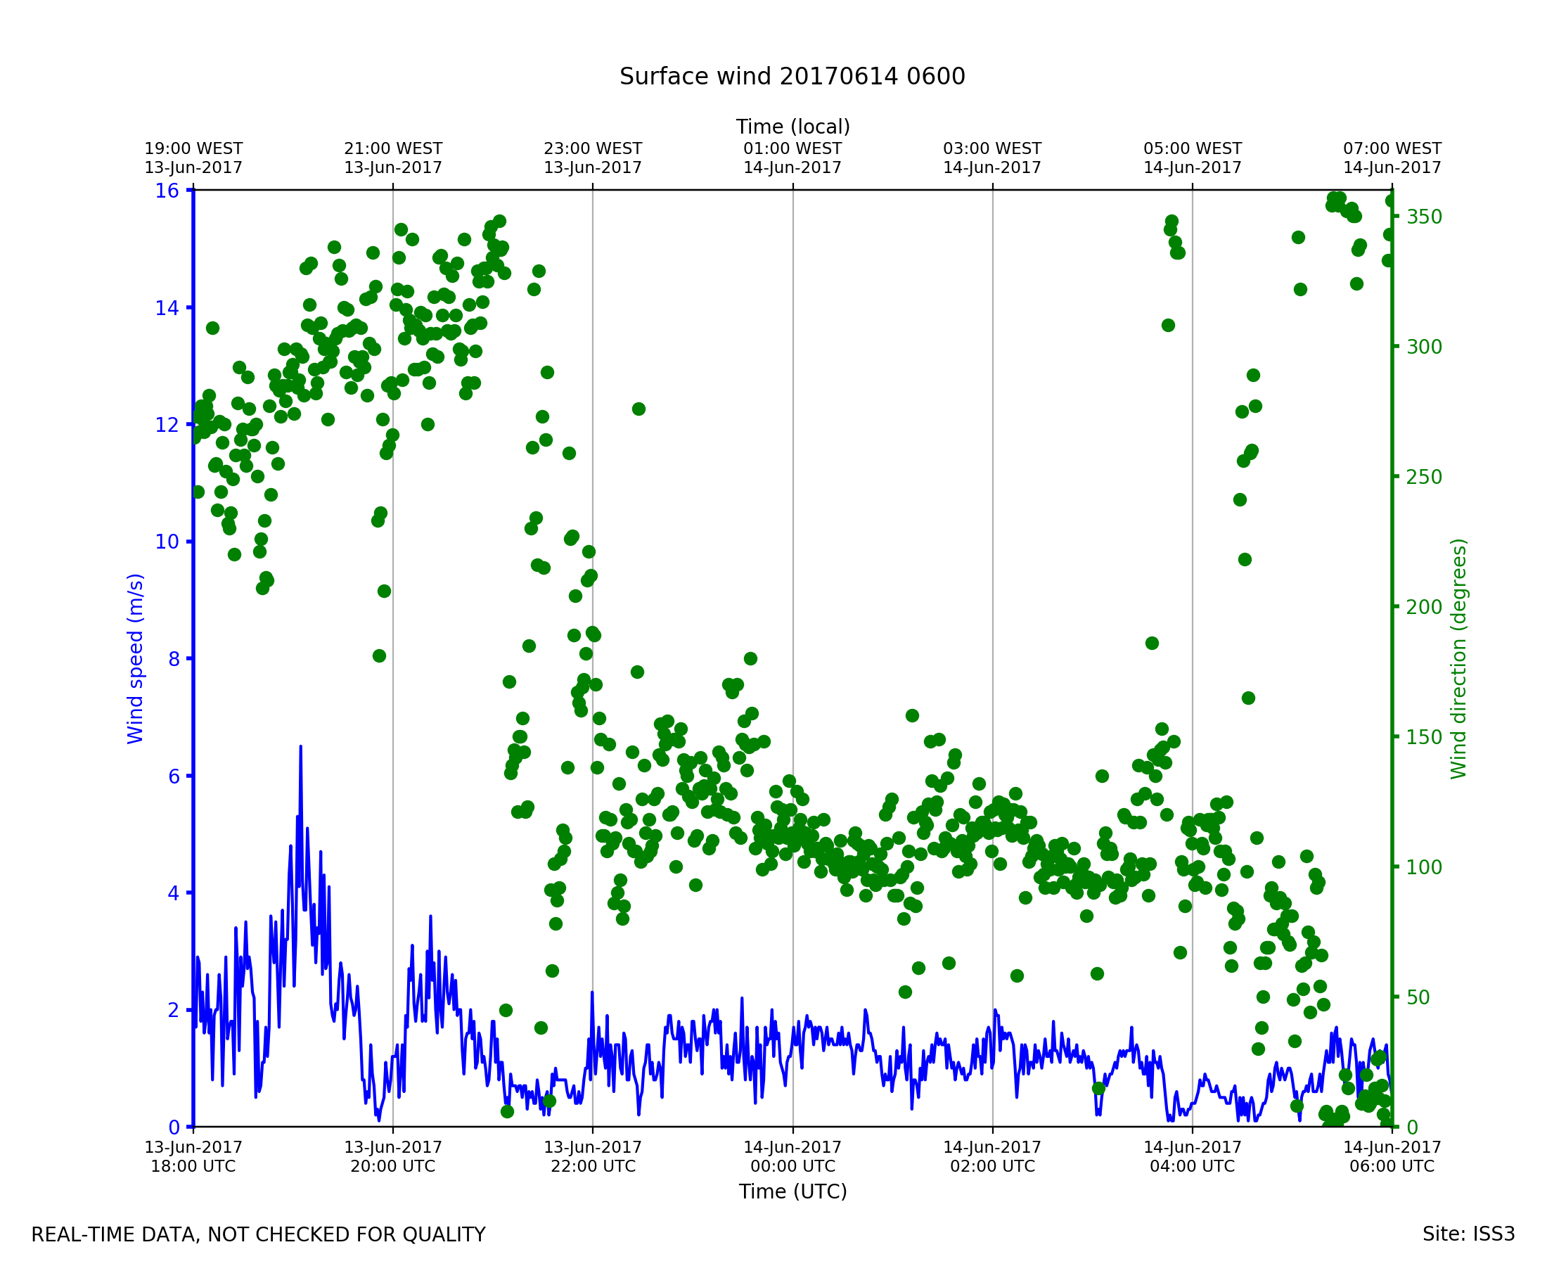Screen dimensions: 1547x1266
Task: Click the 'Wind speed (m/s)' axis label
Action: 136,658
